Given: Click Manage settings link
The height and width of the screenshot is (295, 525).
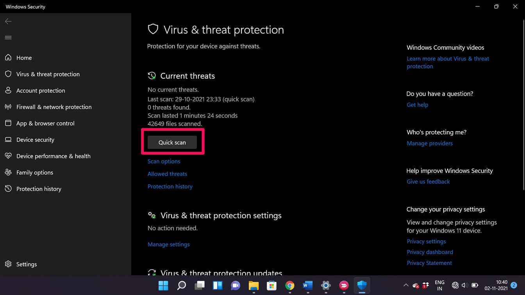Looking at the screenshot, I should pos(168,244).
